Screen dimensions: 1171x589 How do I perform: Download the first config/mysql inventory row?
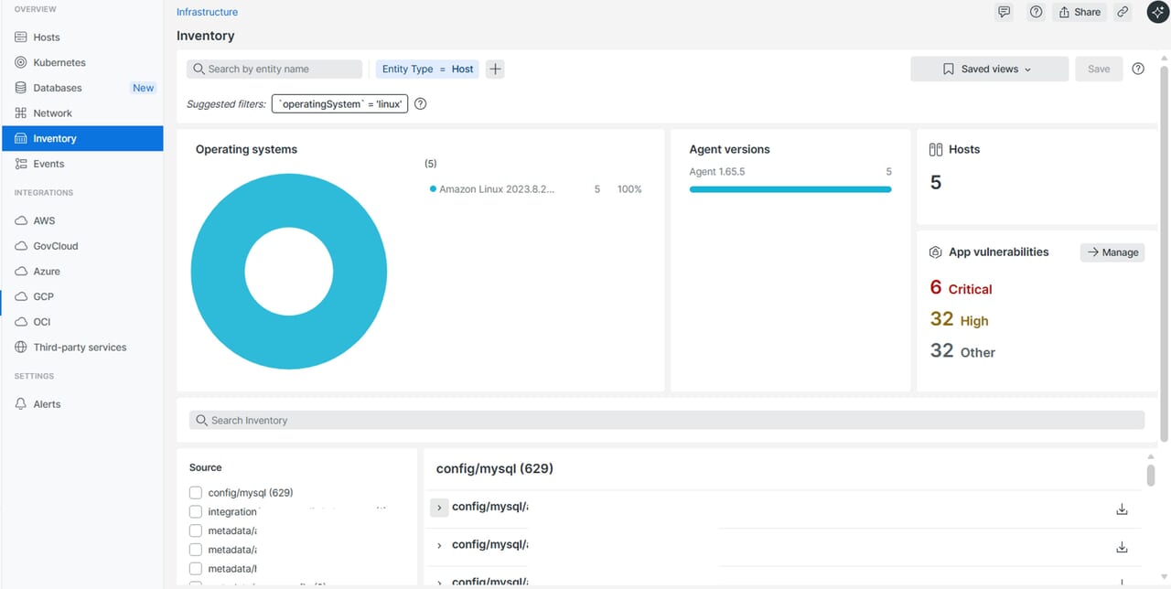click(1122, 509)
